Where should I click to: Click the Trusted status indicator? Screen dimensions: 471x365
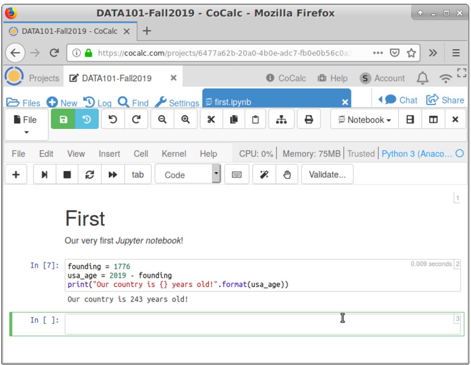(361, 153)
